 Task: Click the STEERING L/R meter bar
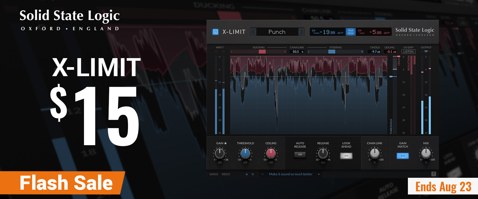click(336, 52)
